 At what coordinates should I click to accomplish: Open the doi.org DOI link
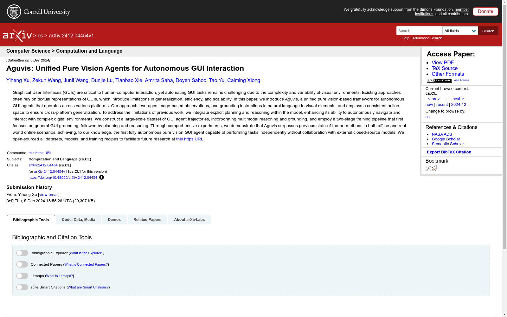click(63, 178)
